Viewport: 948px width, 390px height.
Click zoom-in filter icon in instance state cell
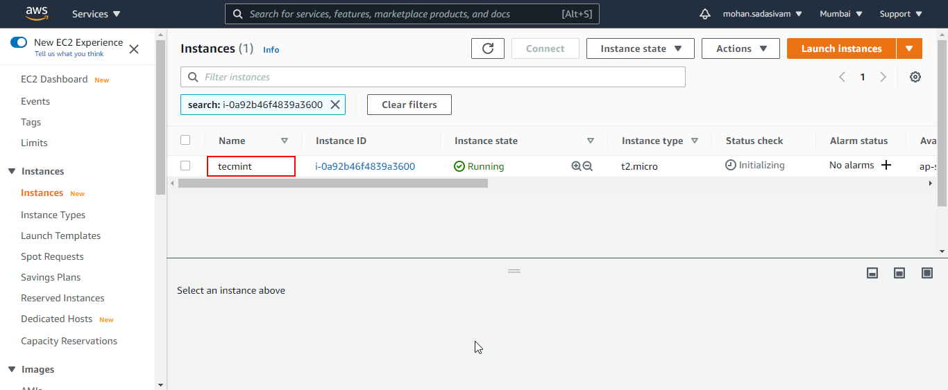[x=576, y=166]
